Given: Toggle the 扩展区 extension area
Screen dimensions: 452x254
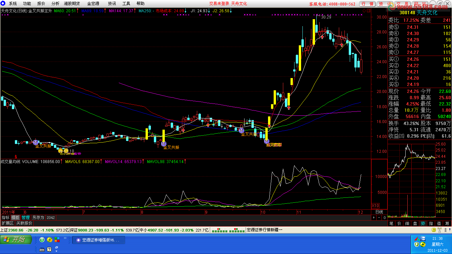Looking at the screenshot, I should [x=7, y=223].
